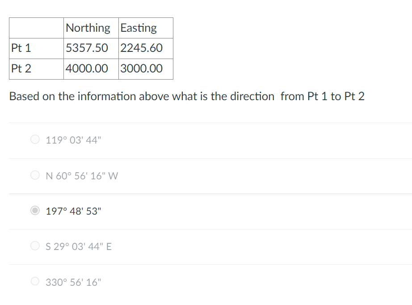Screen dimensions: 412x305
Task: Click the Pt 2 row label cell
Action: [36, 69]
